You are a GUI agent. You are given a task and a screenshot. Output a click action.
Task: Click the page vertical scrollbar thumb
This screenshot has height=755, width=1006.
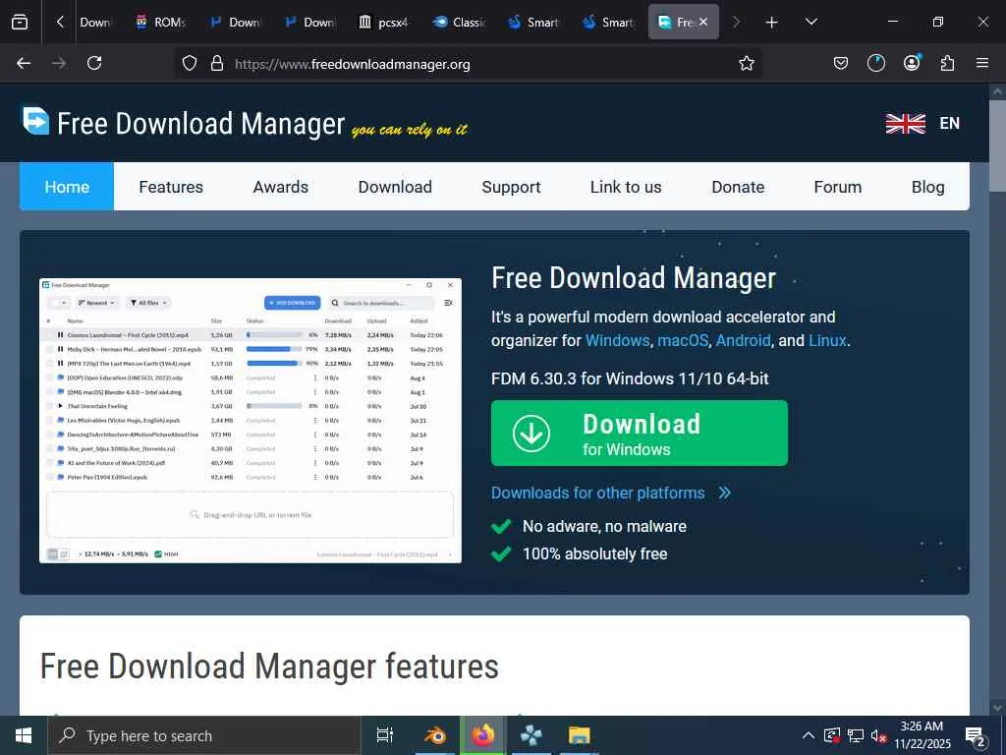click(996, 145)
